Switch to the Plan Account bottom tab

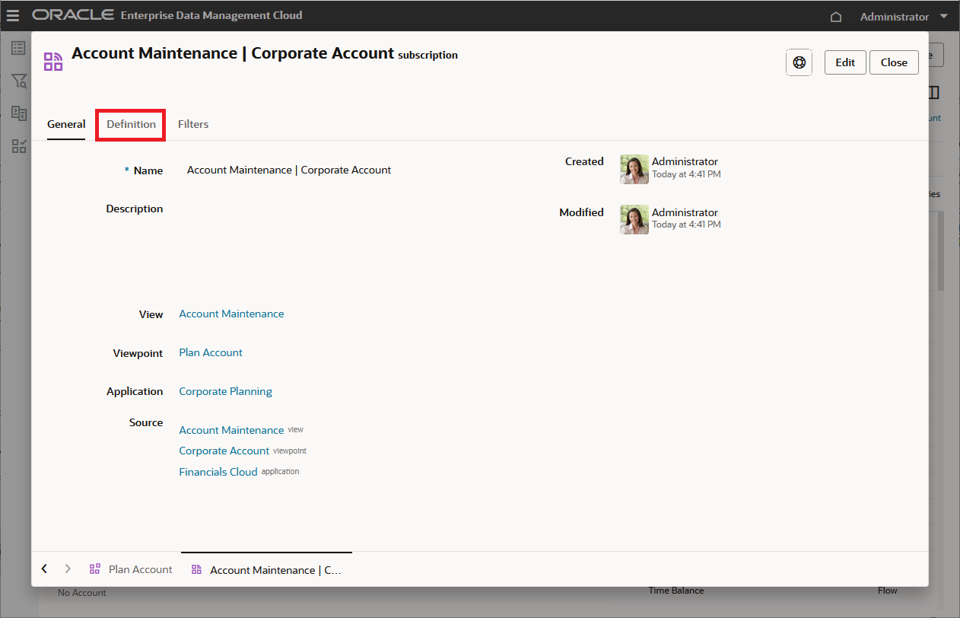coord(131,569)
